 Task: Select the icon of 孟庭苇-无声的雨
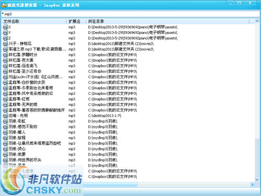5,105
